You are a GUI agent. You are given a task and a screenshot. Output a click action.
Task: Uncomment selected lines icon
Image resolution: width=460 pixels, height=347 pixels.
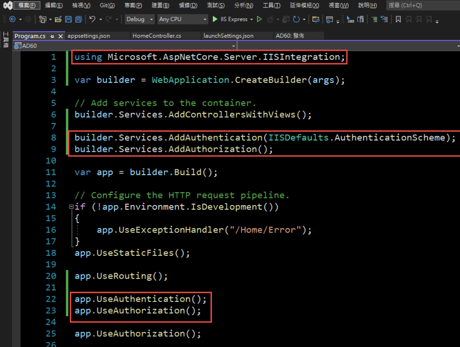[x=384, y=19]
